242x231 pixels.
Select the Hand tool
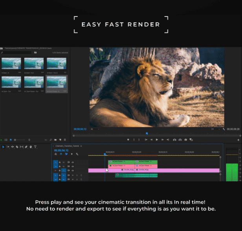click(x=31, y=147)
